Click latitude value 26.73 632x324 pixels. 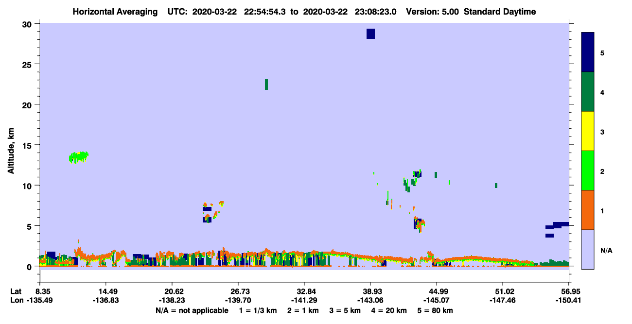pyautogui.click(x=238, y=291)
